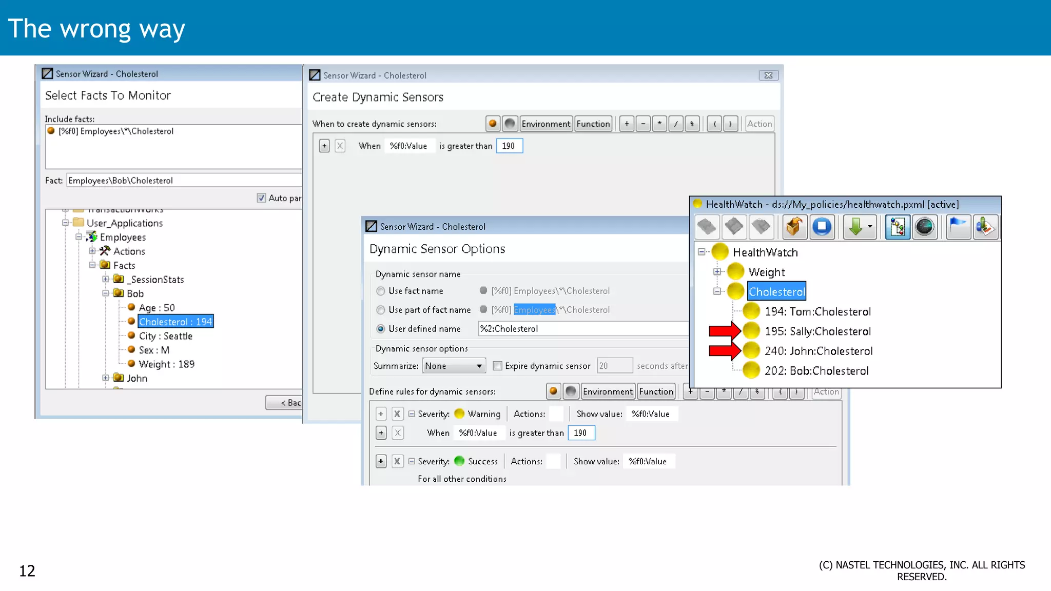Expand the Weight node in HealthWatch tree
This screenshot has height=591, width=1051.
pos(717,272)
